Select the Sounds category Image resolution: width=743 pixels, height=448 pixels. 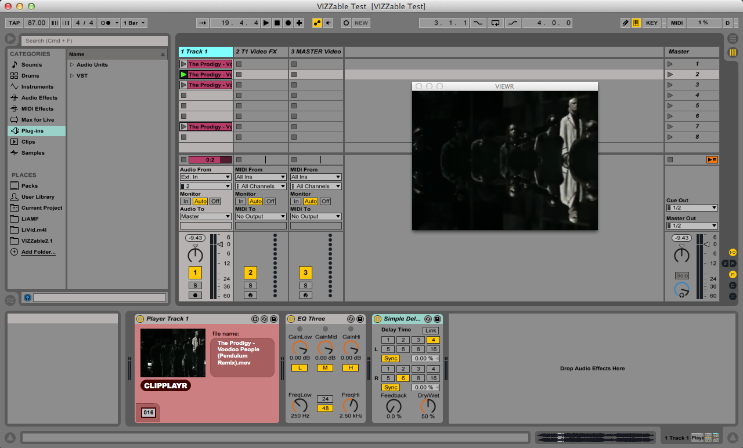[x=32, y=65]
